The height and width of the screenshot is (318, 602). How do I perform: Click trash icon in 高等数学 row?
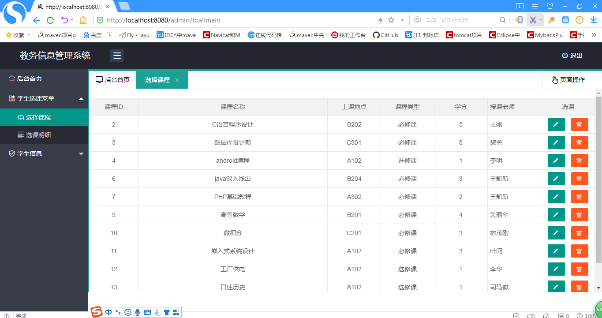click(580, 215)
